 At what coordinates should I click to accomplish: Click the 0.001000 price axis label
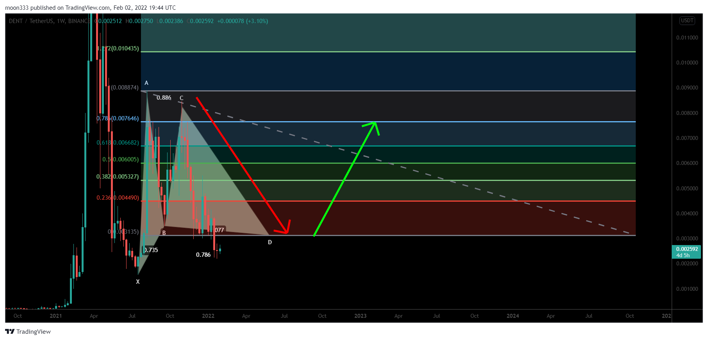point(687,289)
